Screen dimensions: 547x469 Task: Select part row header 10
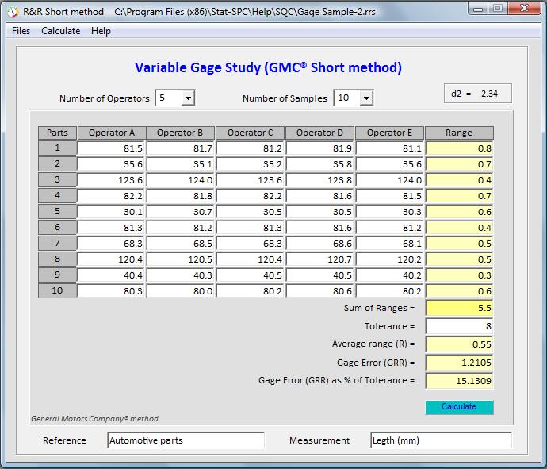(57, 291)
